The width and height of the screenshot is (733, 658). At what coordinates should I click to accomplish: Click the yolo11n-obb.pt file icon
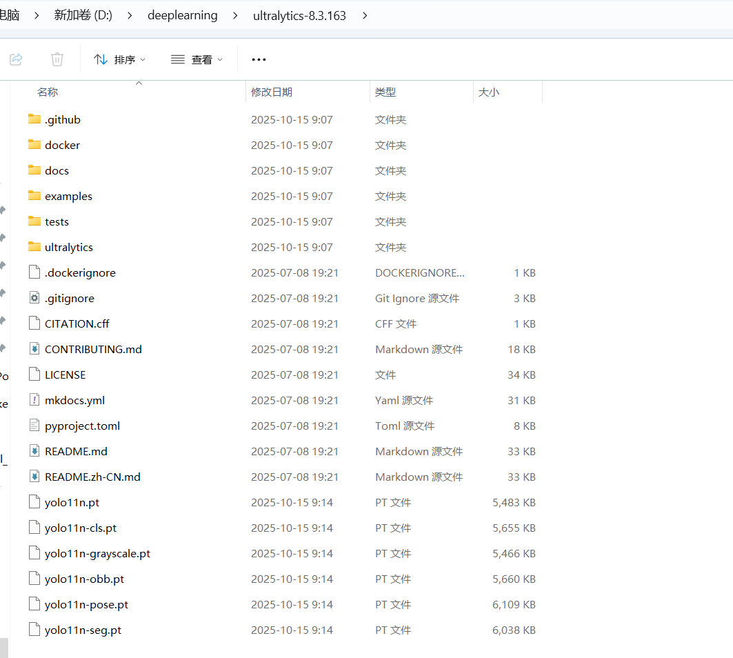[34, 578]
